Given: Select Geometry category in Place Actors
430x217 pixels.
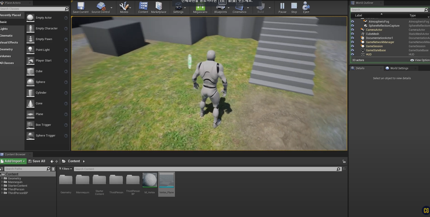Looking at the screenshot, I should click(6, 50).
